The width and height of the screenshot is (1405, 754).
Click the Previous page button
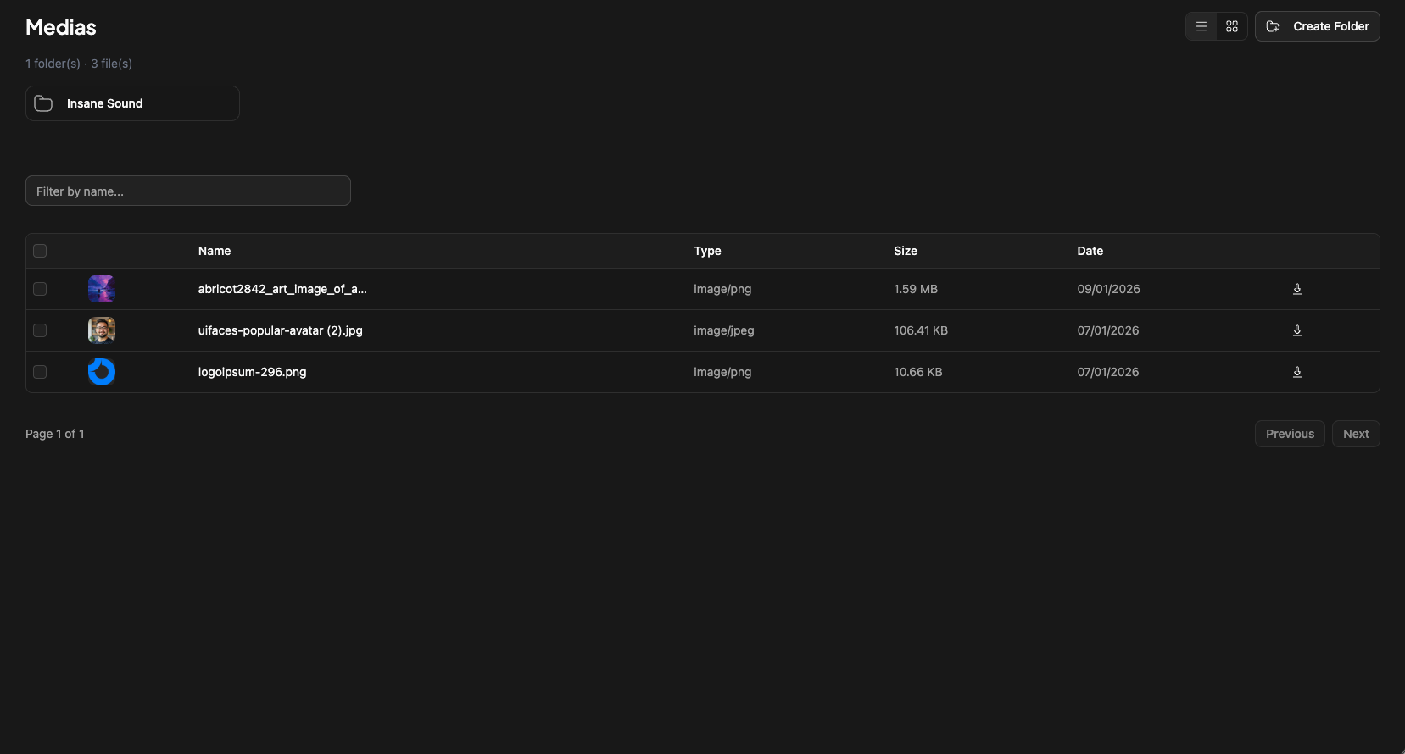tap(1290, 434)
